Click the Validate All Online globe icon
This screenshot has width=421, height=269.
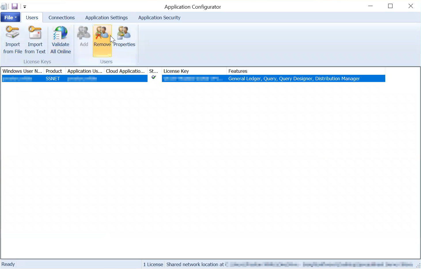[x=61, y=33]
